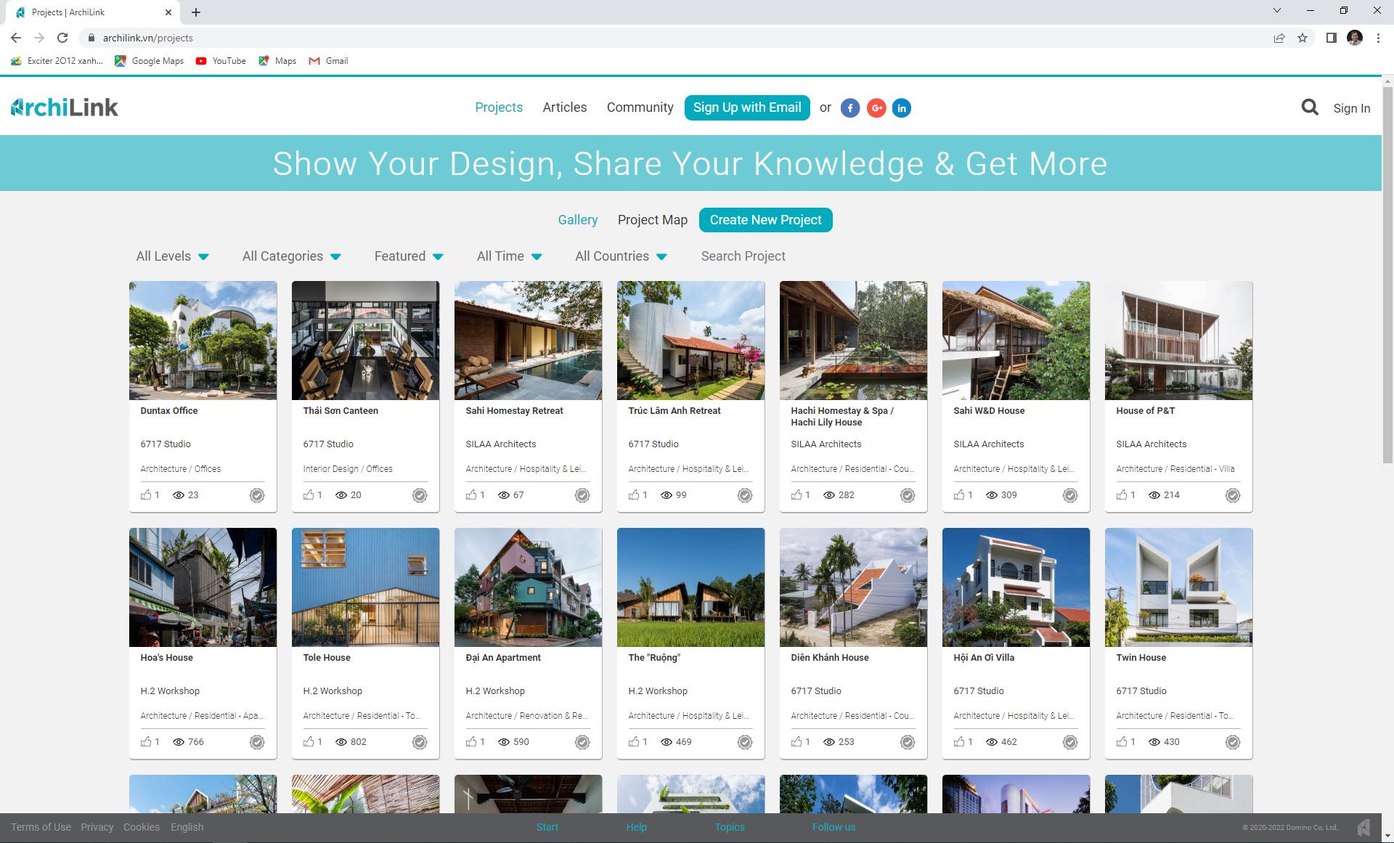This screenshot has width=1394, height=843.
Task: Open the Cookies link
Action: point(142,827)
